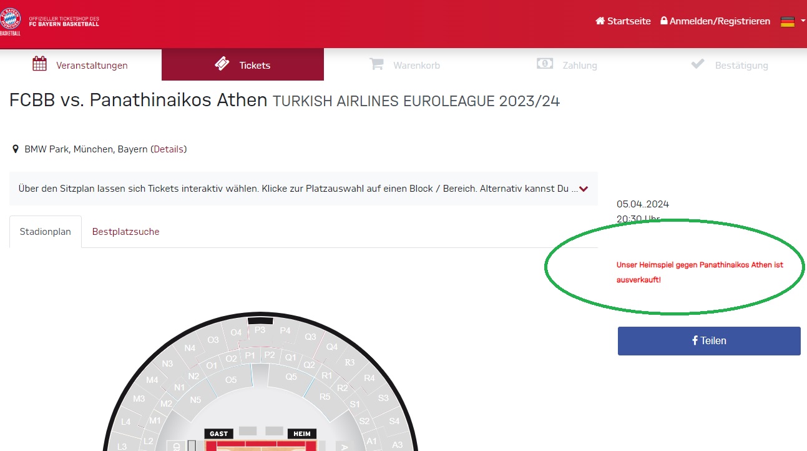This screenshot has width=807, height=451.
Task: Click the GAST bench label
Action: coord(218,434)
